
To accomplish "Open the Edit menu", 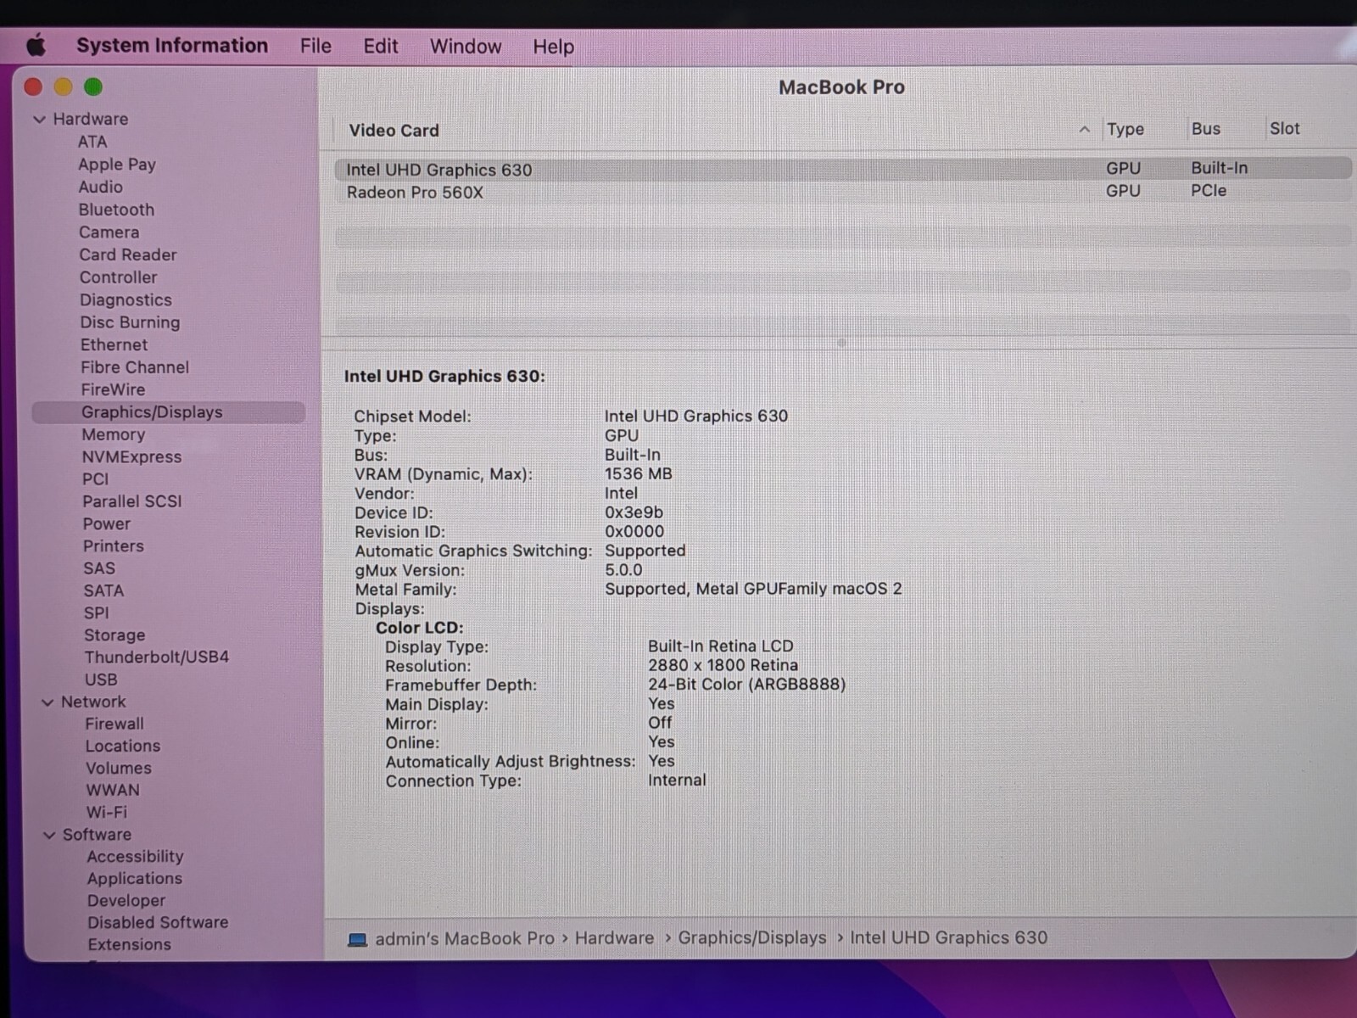I will [380, 46].
